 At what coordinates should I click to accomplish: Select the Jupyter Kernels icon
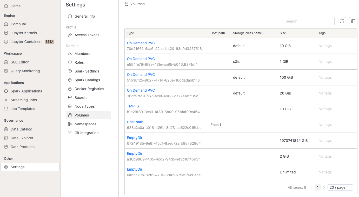tap(6, 33)
